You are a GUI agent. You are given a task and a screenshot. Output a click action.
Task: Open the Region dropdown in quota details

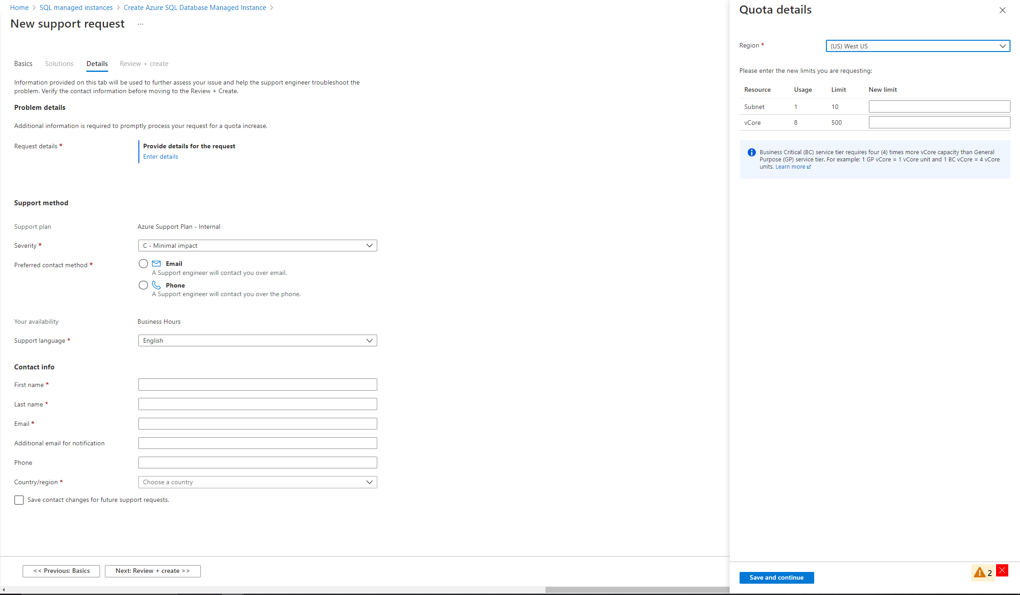(918, 46)
